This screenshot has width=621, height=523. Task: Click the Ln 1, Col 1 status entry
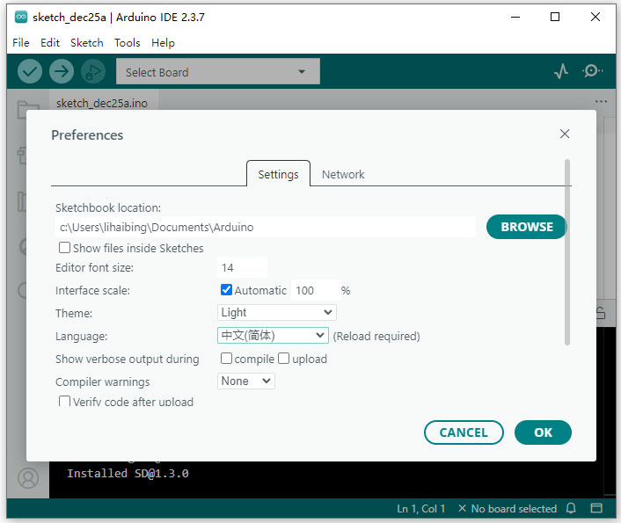pyautogui.click(x=421, y=508)
